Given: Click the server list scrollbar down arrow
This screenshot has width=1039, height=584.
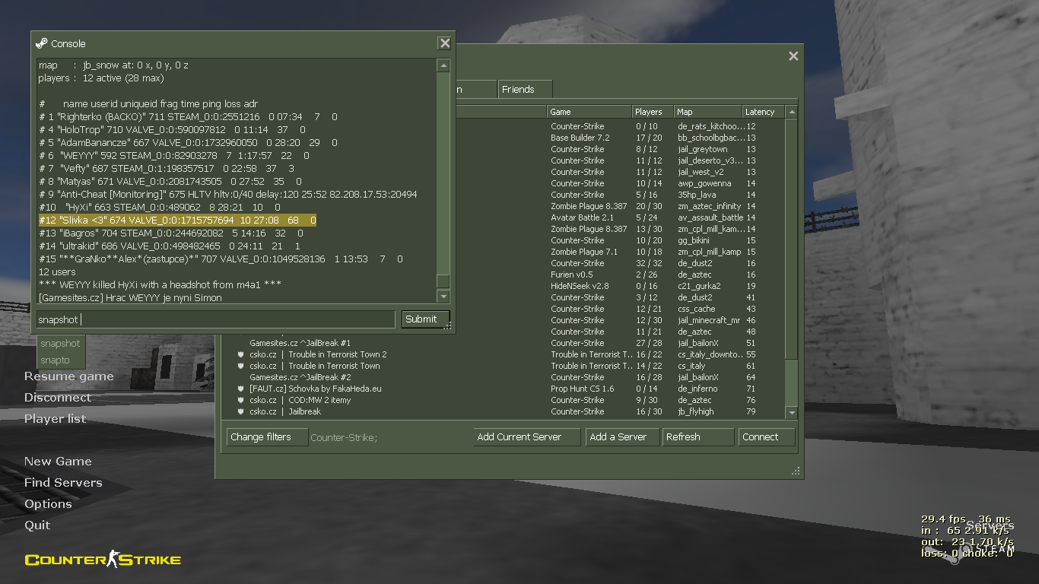Looking at the screenshot, I should pyautogui.click(x=792, y=412).
